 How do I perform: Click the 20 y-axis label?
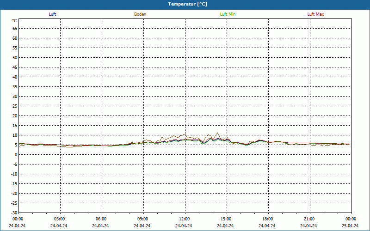pyautogui.click(x=15, y=116)
